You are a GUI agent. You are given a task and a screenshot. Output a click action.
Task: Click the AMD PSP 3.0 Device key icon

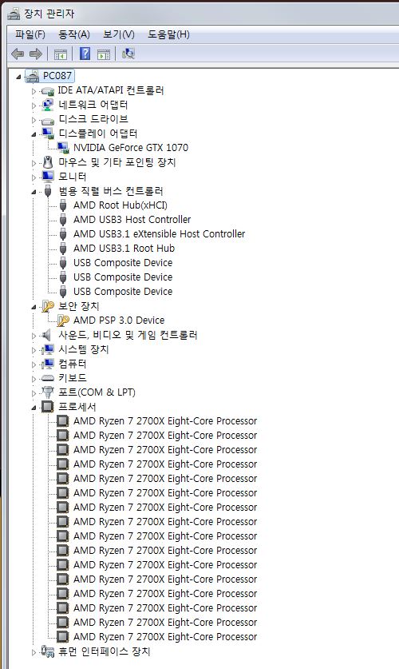tap(63, 321)
